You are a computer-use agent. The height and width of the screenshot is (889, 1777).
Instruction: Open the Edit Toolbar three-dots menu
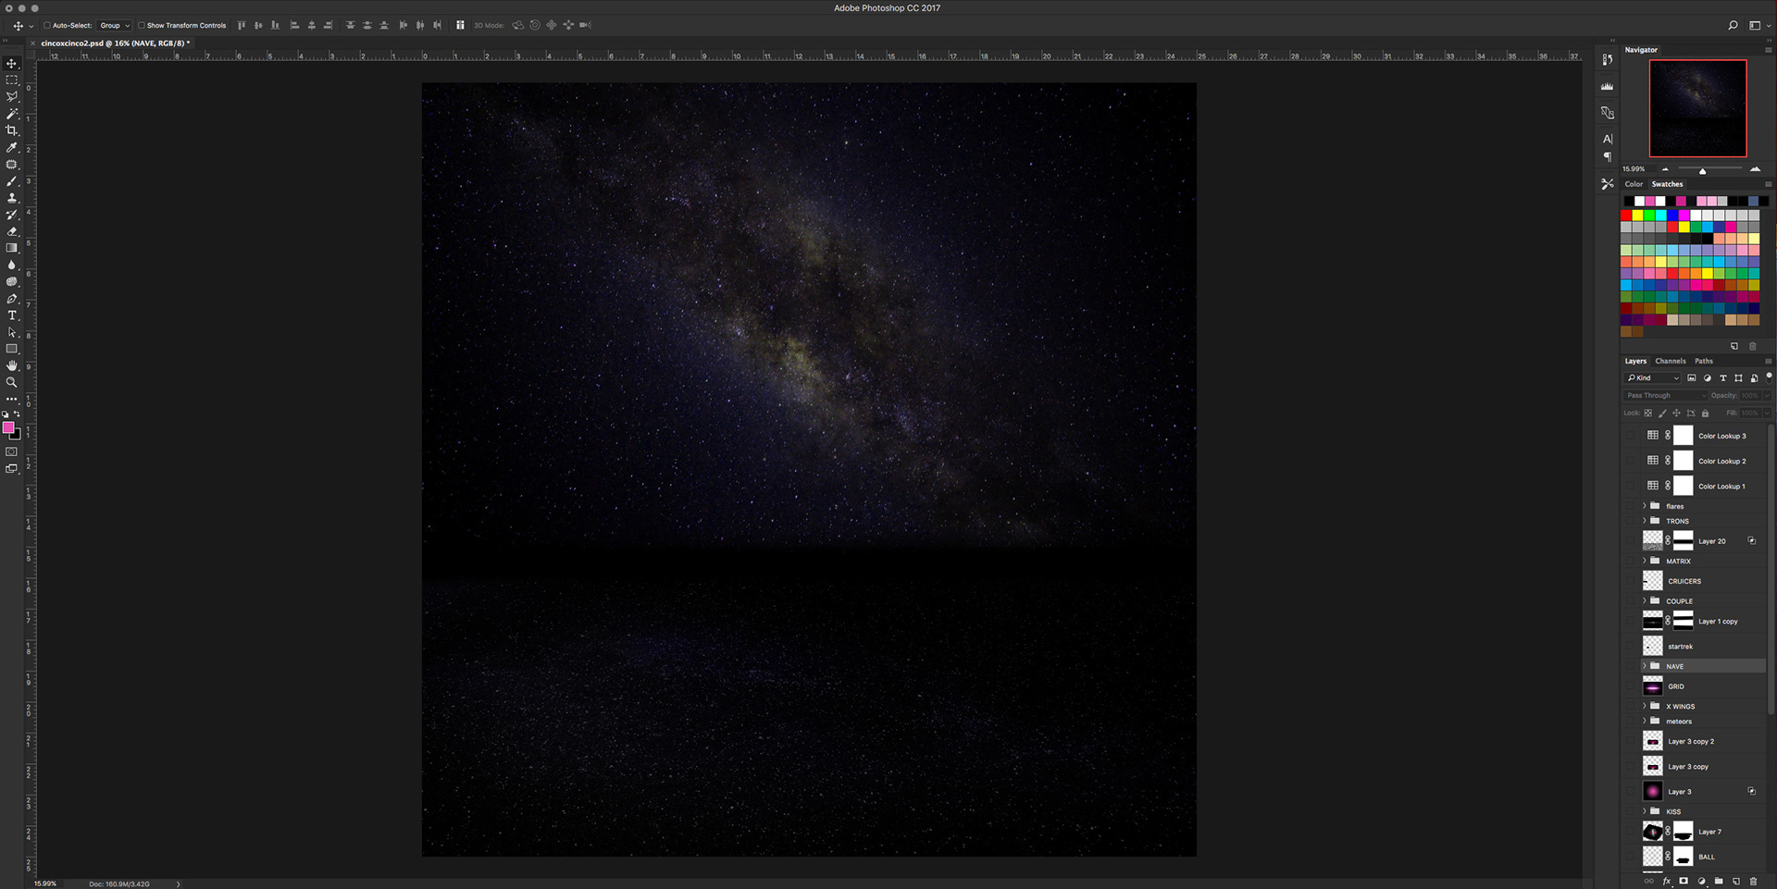[x=12, y=399]
